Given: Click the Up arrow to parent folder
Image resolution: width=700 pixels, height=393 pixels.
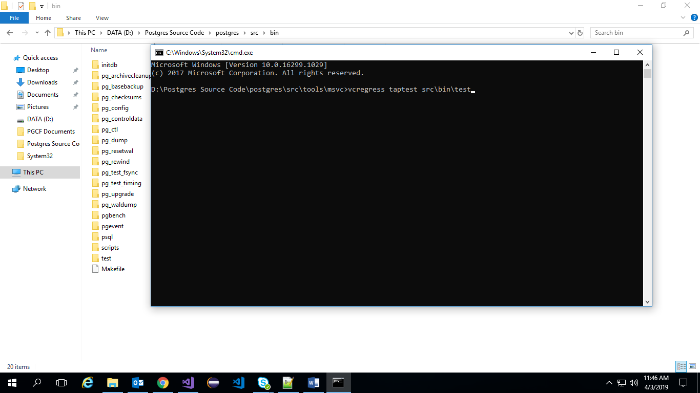Looking at the screenshot, I should (x=48, y=33).
